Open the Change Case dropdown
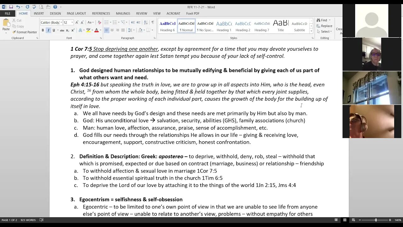The height and width of the screenshot is (227, 403). (90, 22)
